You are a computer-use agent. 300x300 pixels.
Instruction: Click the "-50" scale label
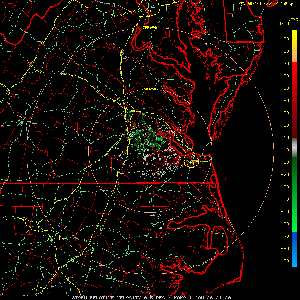click(285, 212)
